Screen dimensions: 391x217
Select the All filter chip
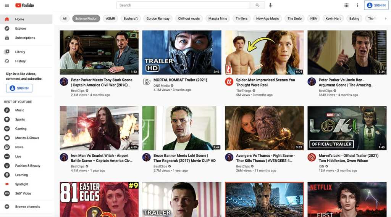(x=65, y=18)
